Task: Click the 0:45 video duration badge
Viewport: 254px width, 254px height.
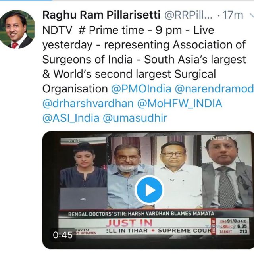Action: click(63, 235)
